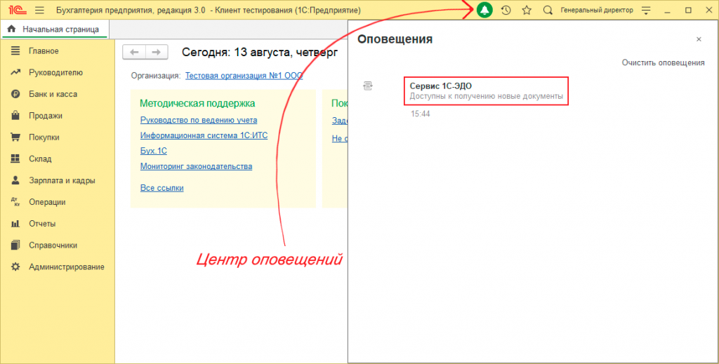The width and height of the screenshot is (719, 364).
Task: Click the Справочники books icon
Action: [15, 245]
